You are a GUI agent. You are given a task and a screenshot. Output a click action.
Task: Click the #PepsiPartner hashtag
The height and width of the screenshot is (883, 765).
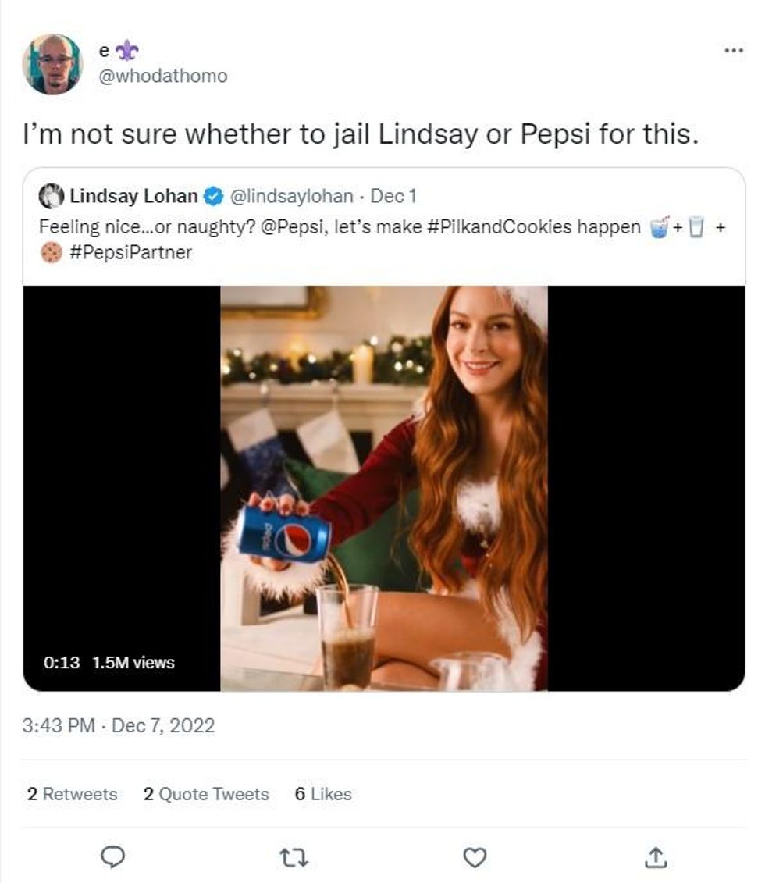click(x=131, y=252)
